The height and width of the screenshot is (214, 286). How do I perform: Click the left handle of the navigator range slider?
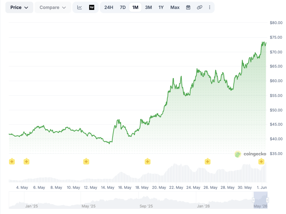(253, 200)
